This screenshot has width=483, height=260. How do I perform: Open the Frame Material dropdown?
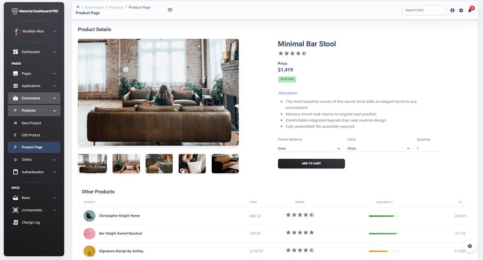tap(309, 148)
